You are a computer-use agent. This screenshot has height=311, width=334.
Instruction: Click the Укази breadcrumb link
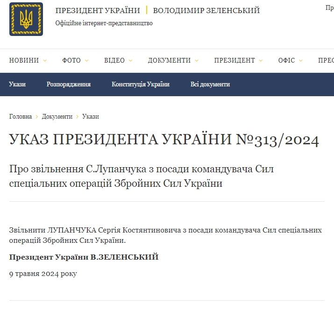pyautogui.click(x=91, y=116)
